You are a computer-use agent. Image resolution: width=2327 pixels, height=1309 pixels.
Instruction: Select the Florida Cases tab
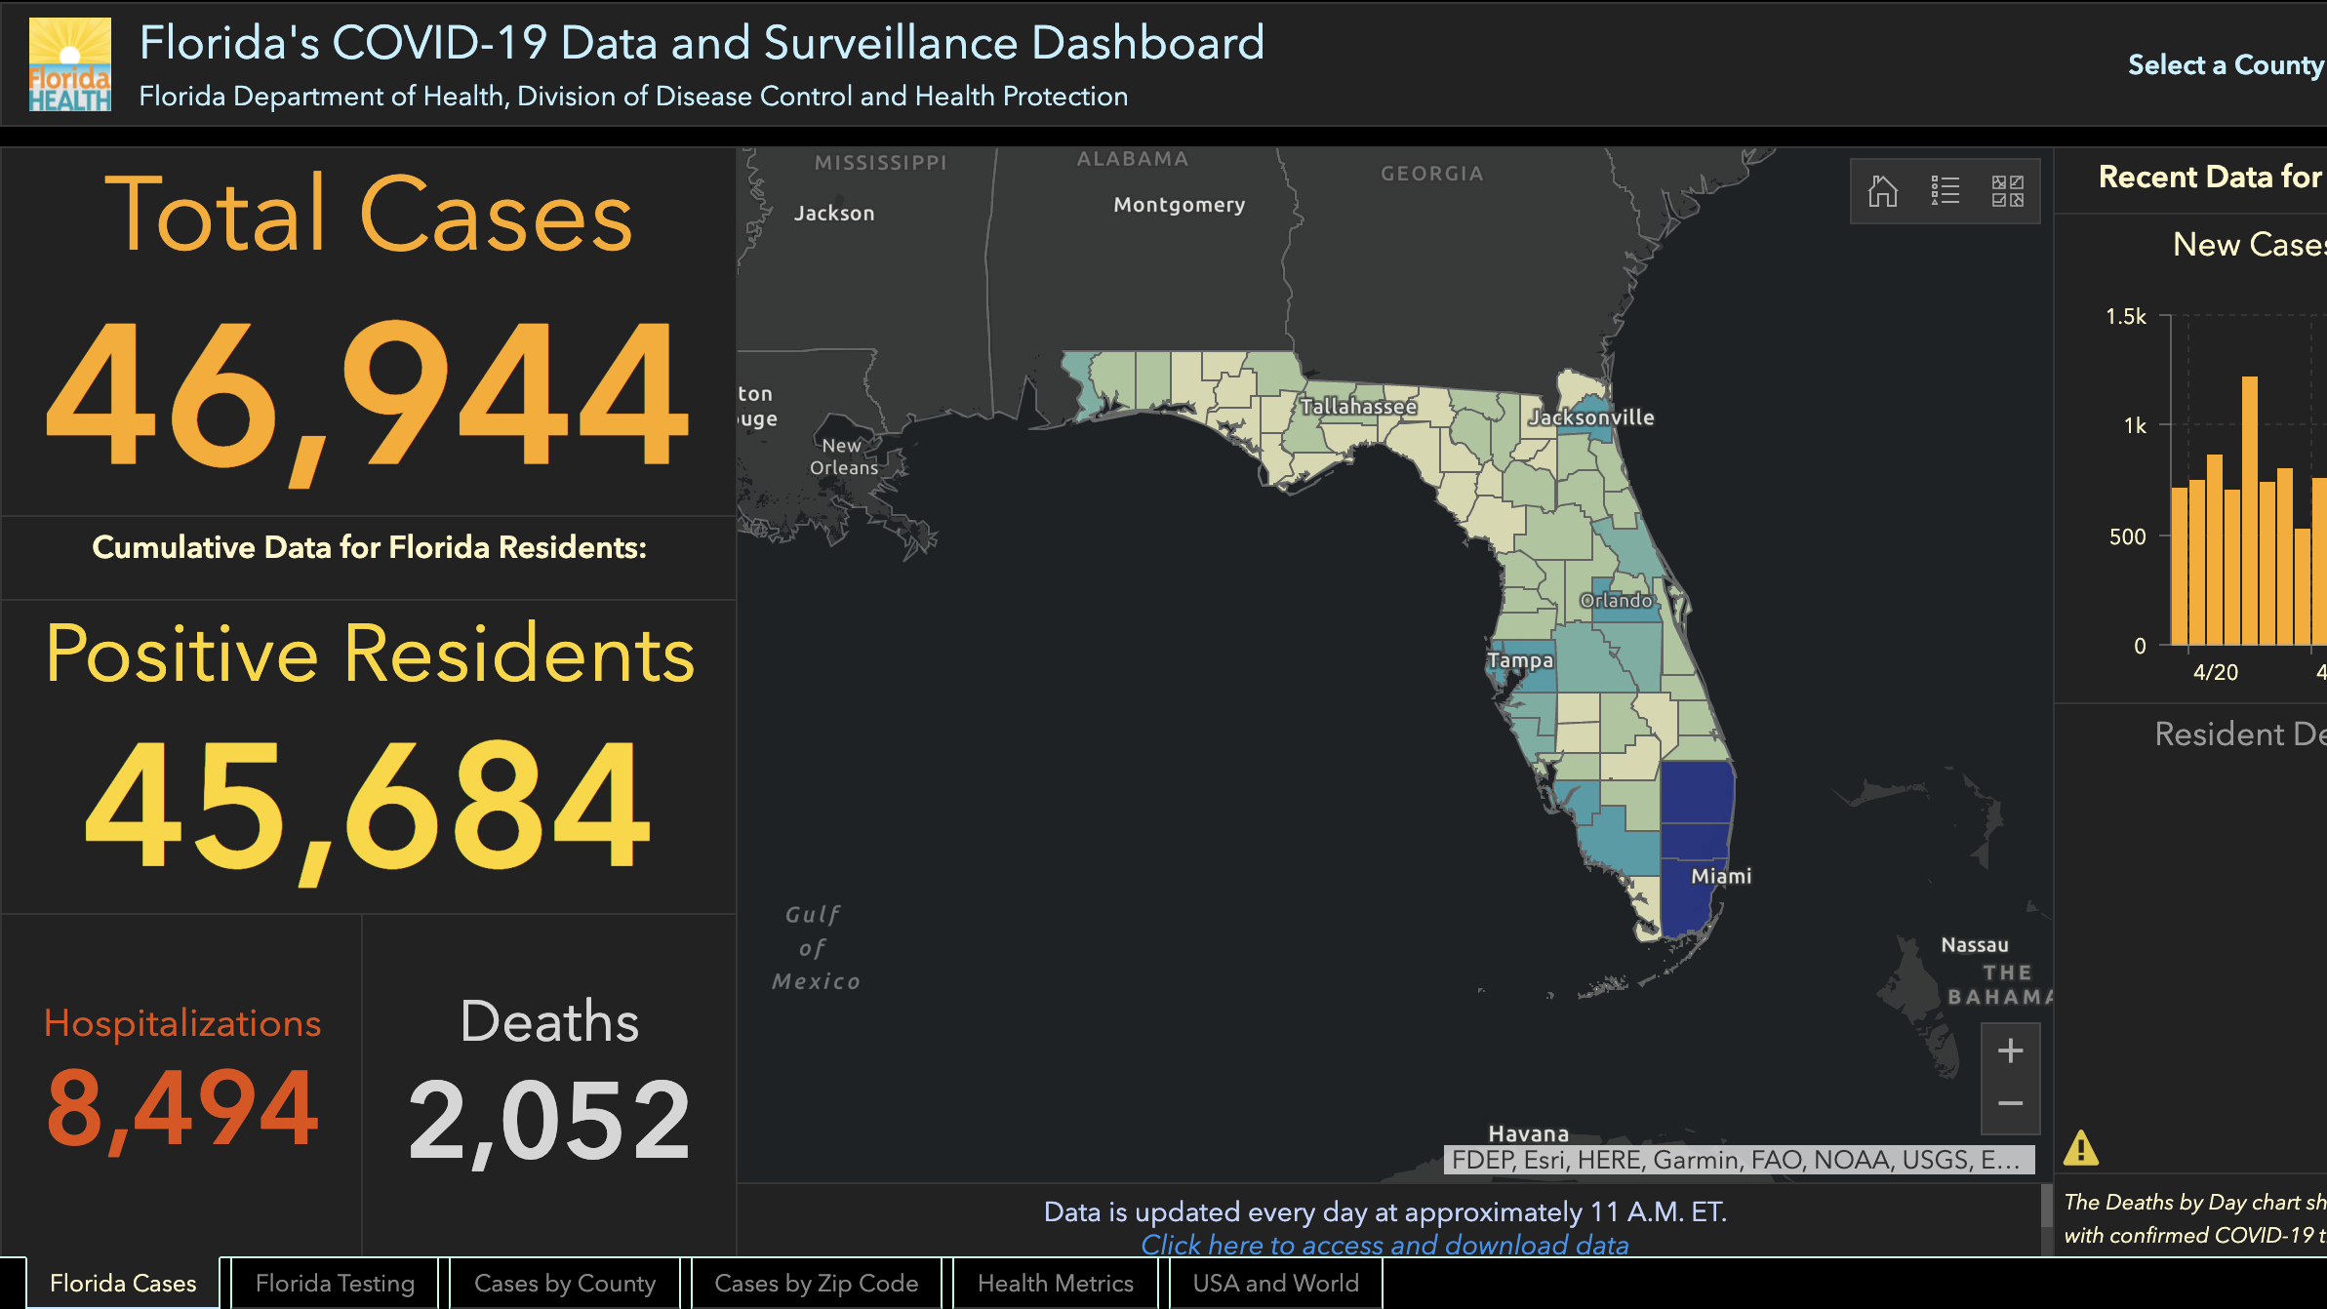[x=123, y=1284]
